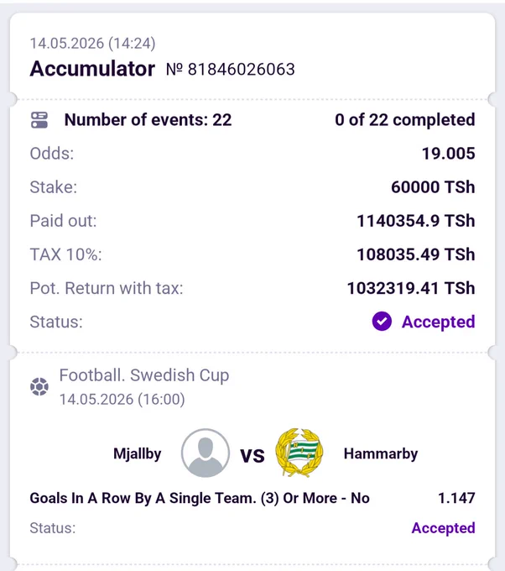
Task: Click the Accumulator heading
Action: [92, 69]
